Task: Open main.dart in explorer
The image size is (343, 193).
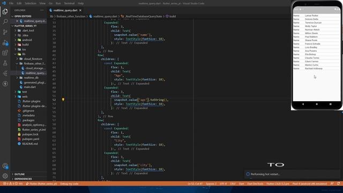Action: point(30,87)
